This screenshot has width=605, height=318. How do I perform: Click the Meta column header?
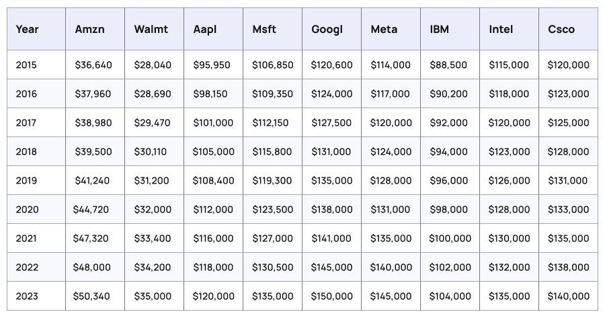tap(384, 30)
